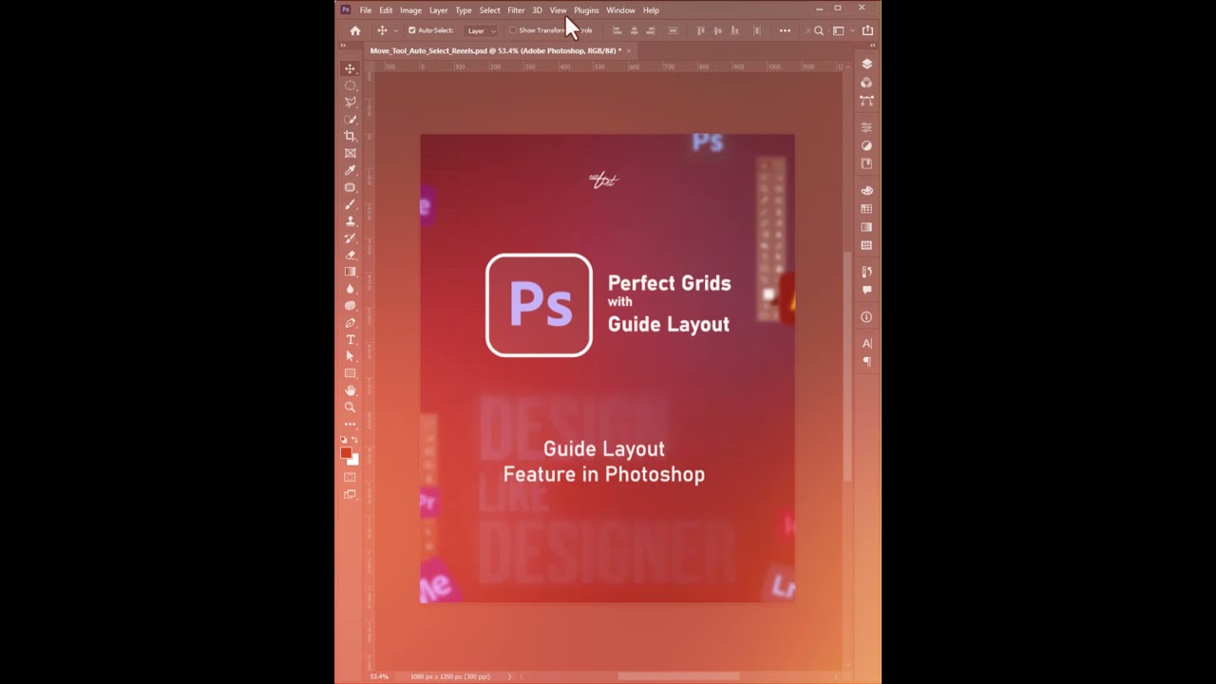1216x684 pixels.
Task: Open the Edit Toolbar three-dots menu
Action: tap(350, 424)
